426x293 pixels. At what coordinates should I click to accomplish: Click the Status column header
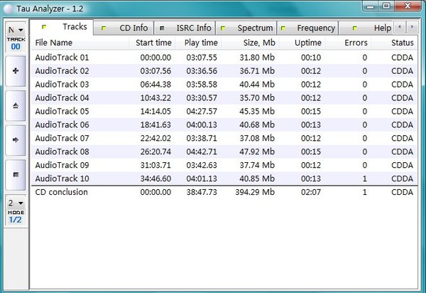pos(394,43)
